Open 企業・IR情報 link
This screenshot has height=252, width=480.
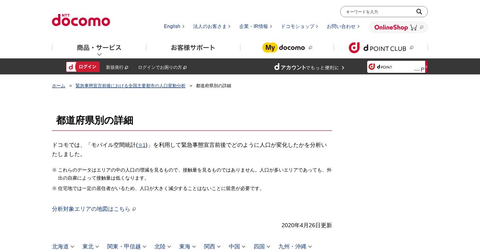point(256,26)
